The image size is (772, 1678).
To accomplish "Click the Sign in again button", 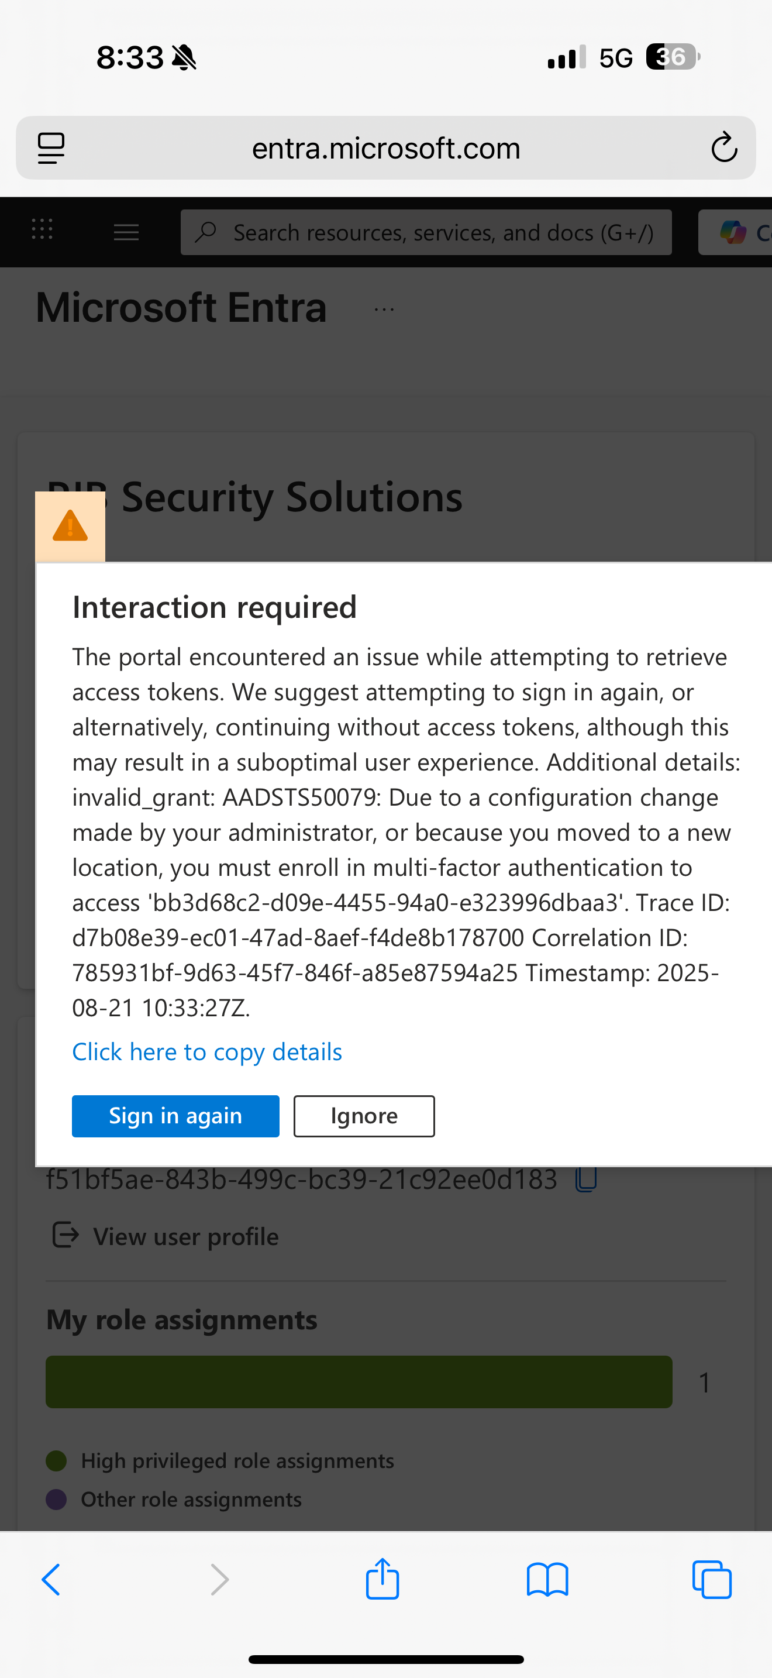I will (x=175, y=1116).
